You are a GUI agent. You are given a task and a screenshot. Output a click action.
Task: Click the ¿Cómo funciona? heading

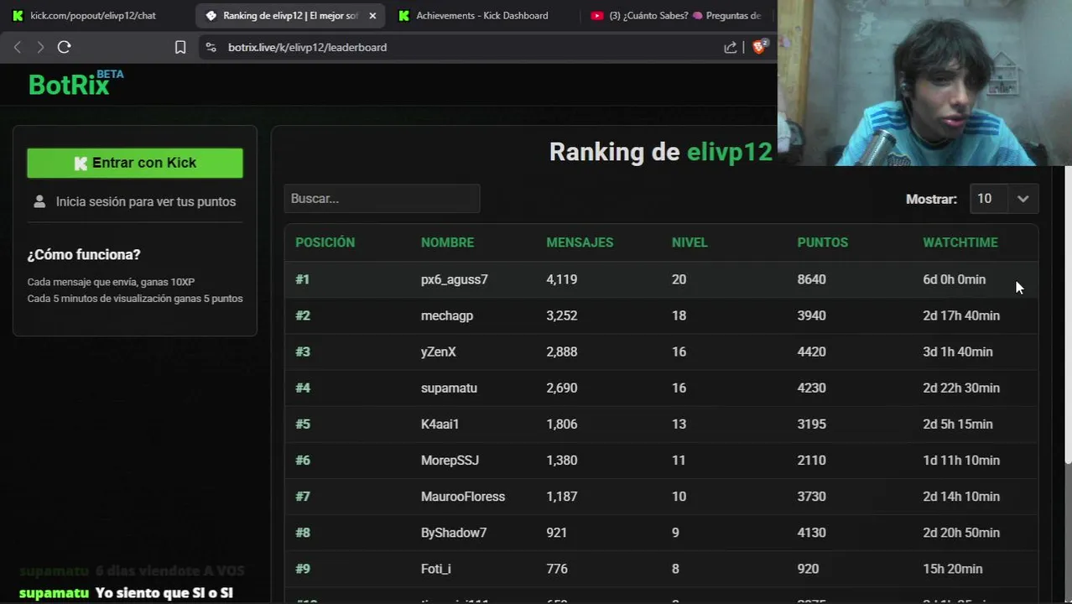click(x=84, y=254)
